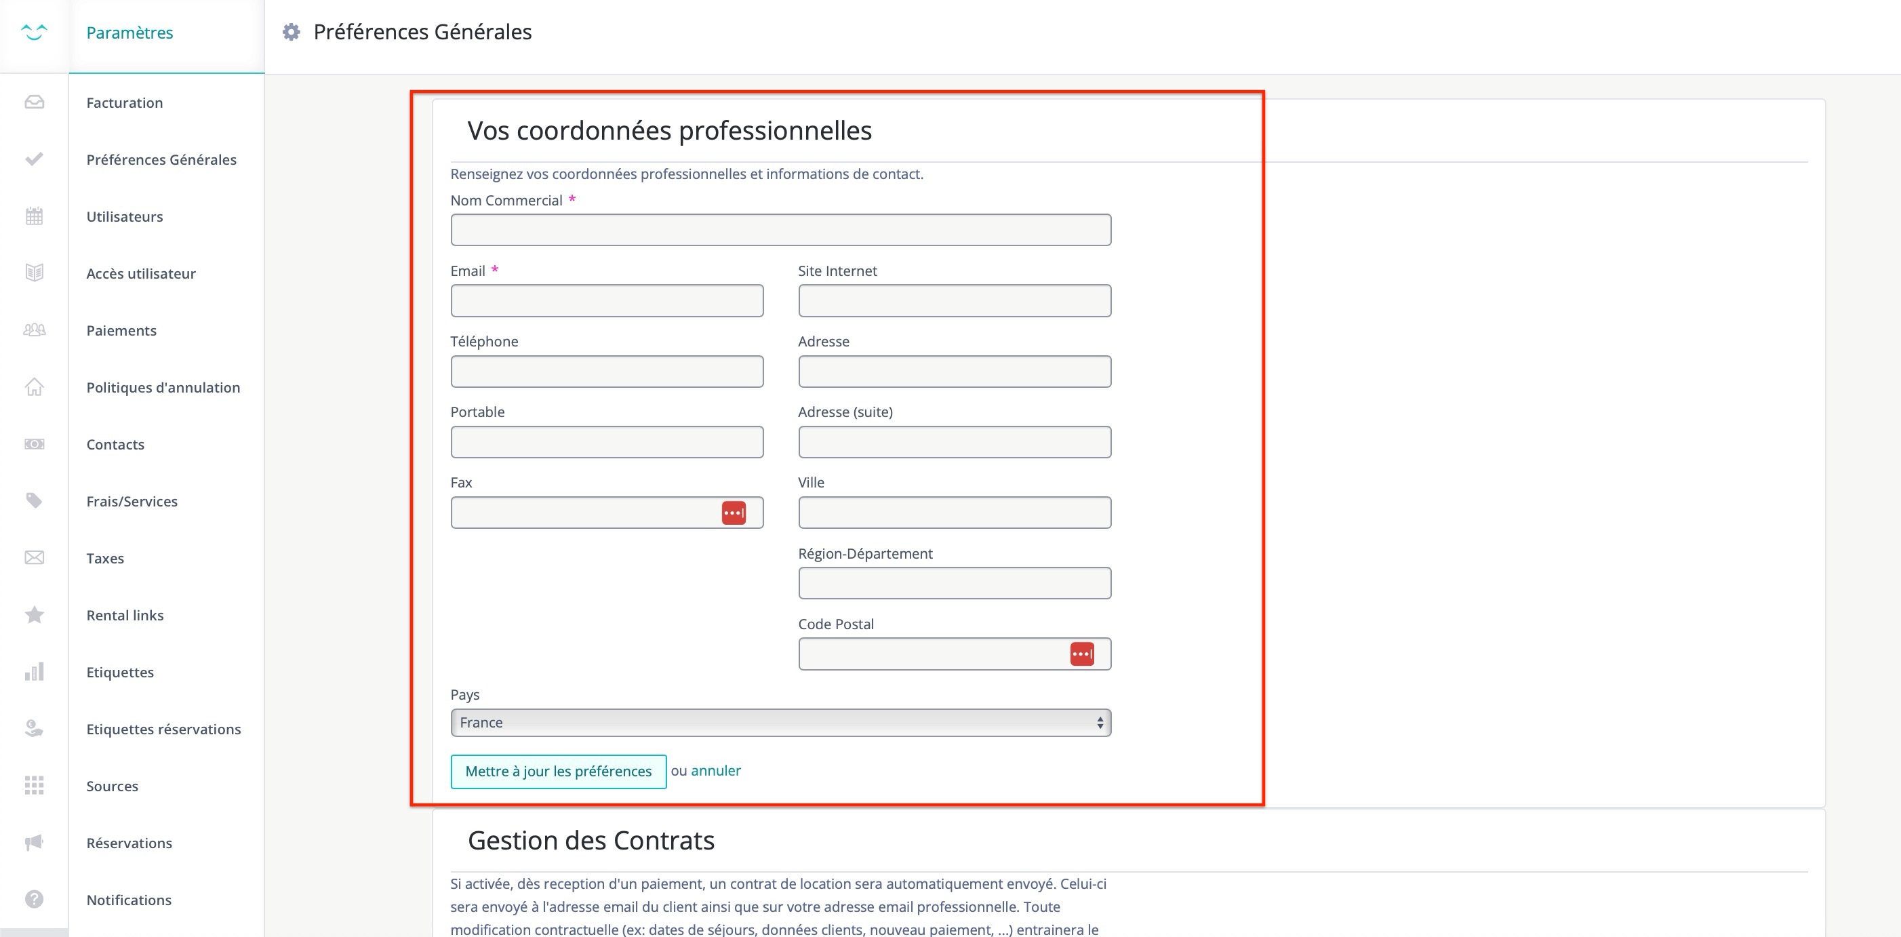Open the people group sidebar icon

click(34, 330)
